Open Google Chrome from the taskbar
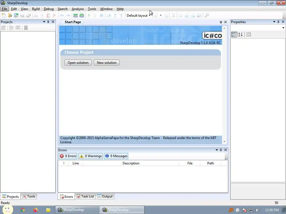The image size is (286, 214). [x=23, y=210]
